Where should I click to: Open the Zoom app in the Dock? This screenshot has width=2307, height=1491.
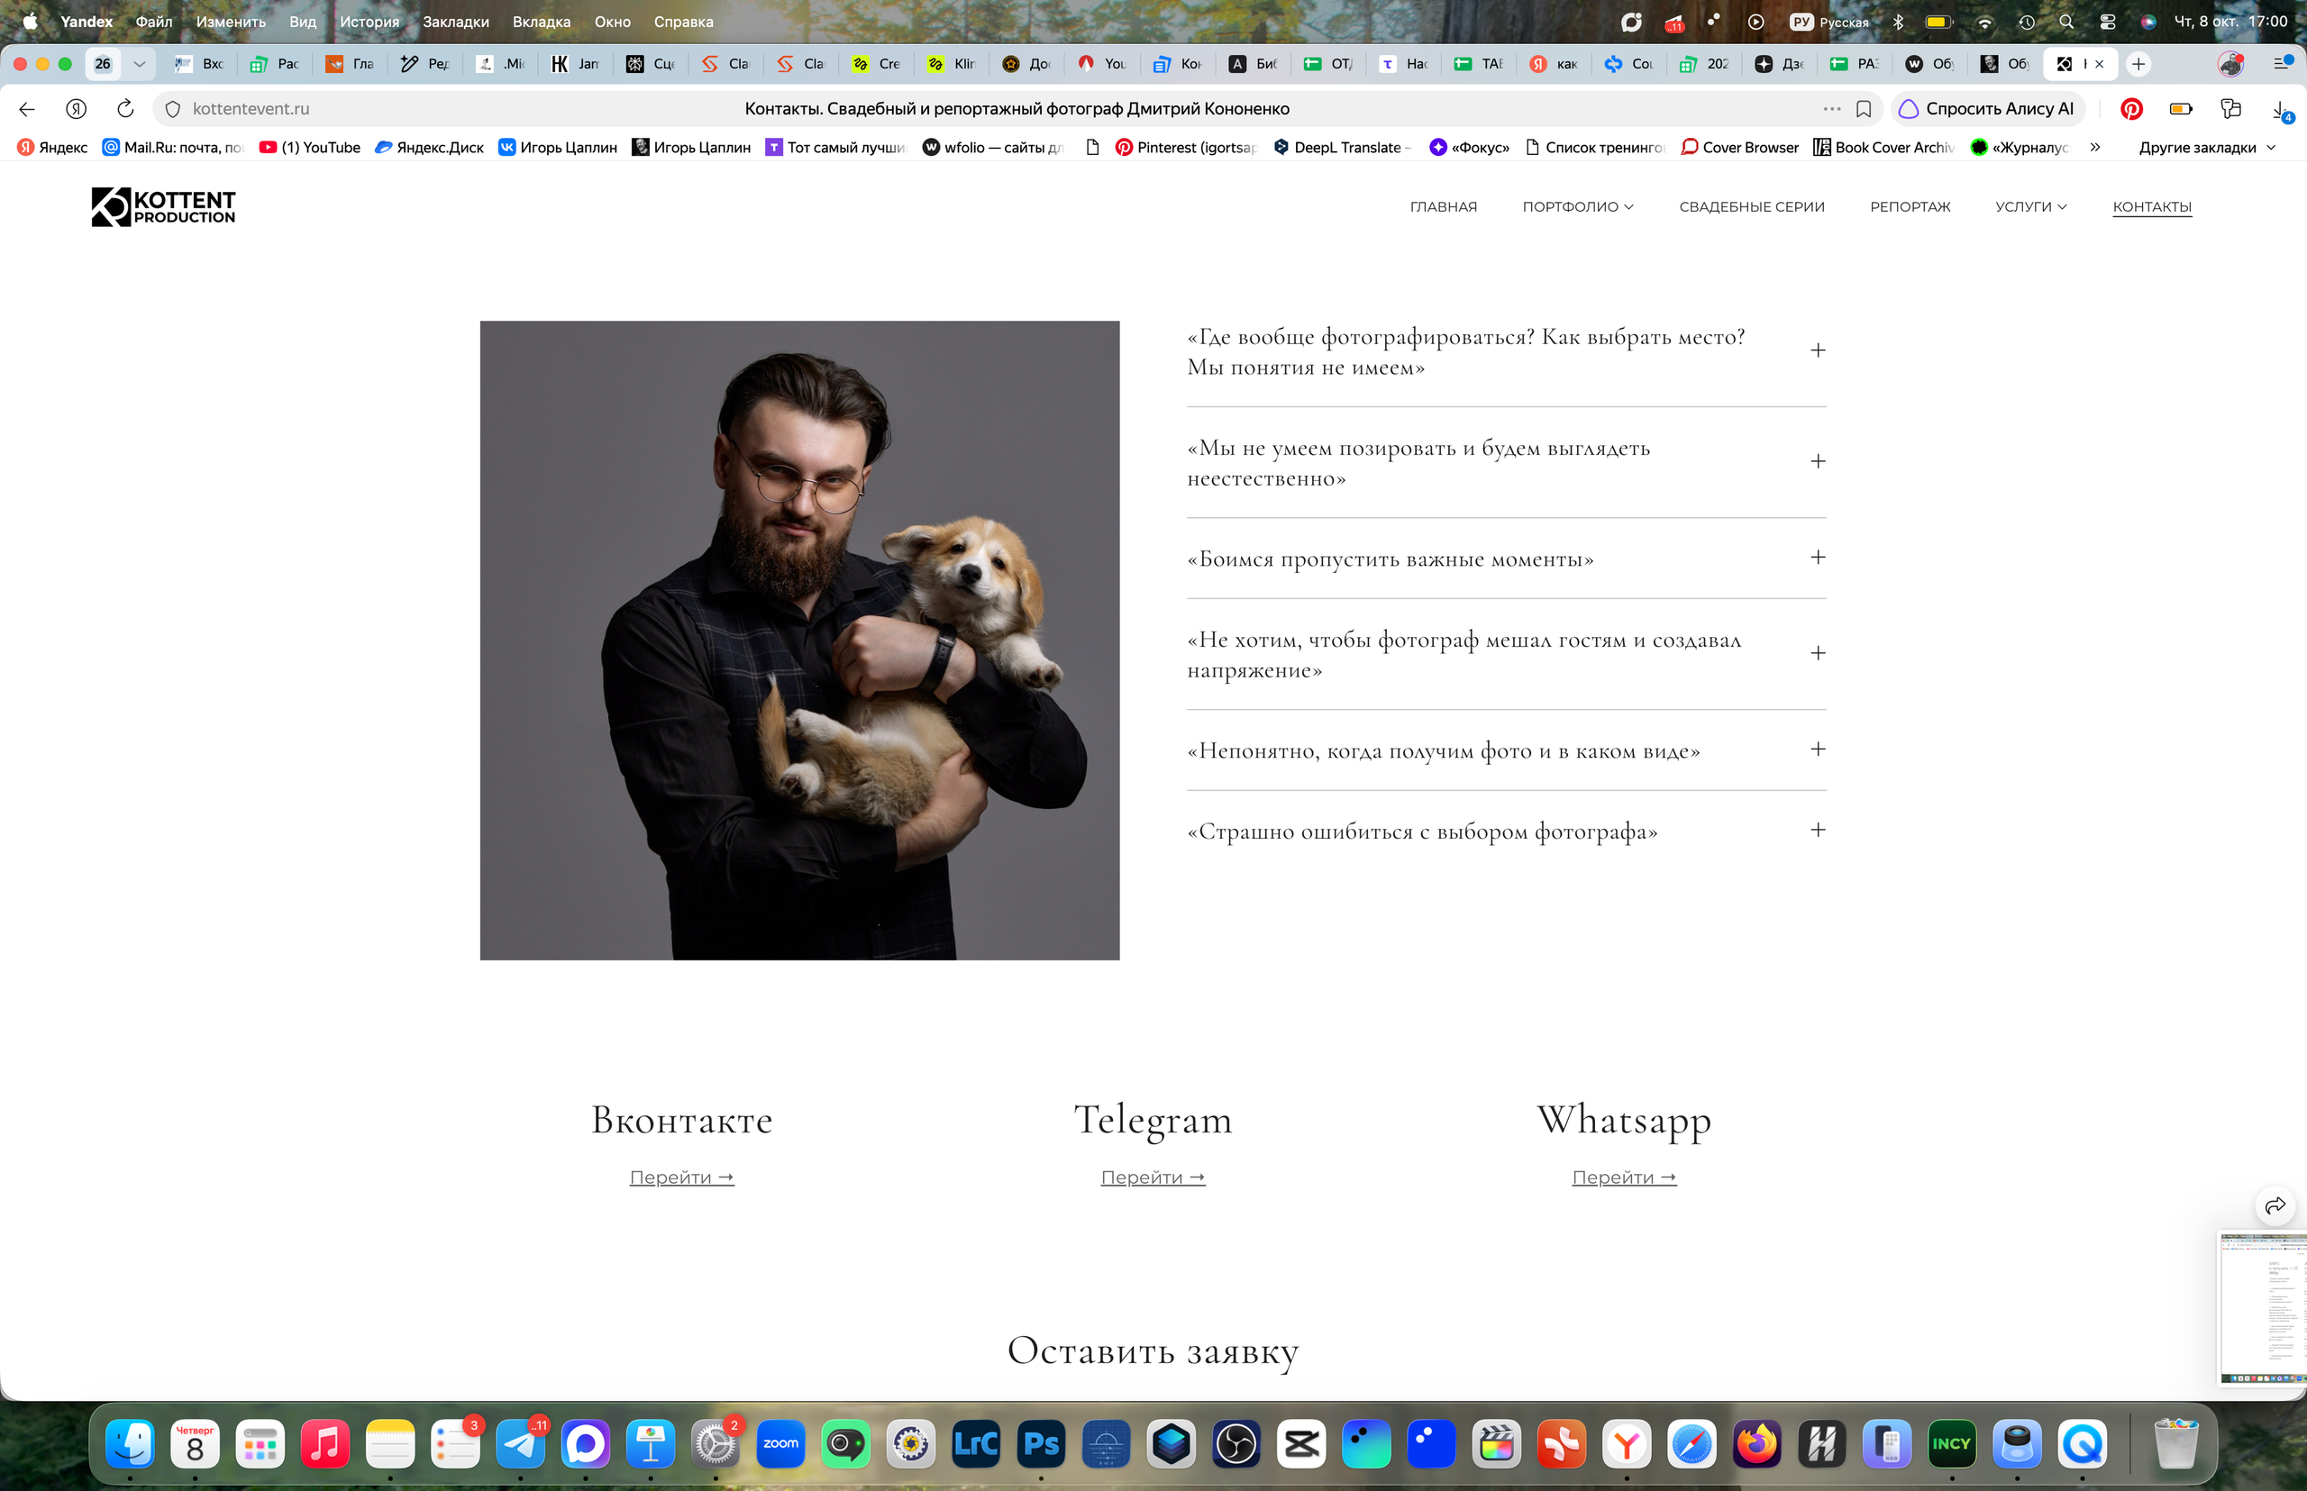click(780, 1443)
